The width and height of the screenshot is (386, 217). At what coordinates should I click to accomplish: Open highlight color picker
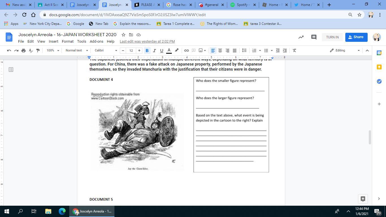[x=177, y=50]
